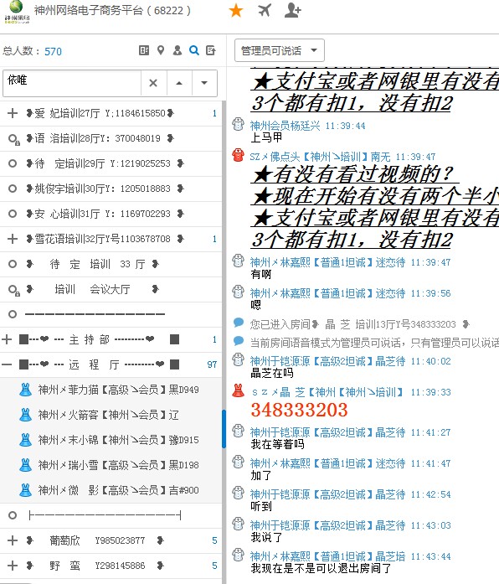Click message text 我现在是不是可以退出房间了
The image size is (499, 584).
click(x=322, y=568)
